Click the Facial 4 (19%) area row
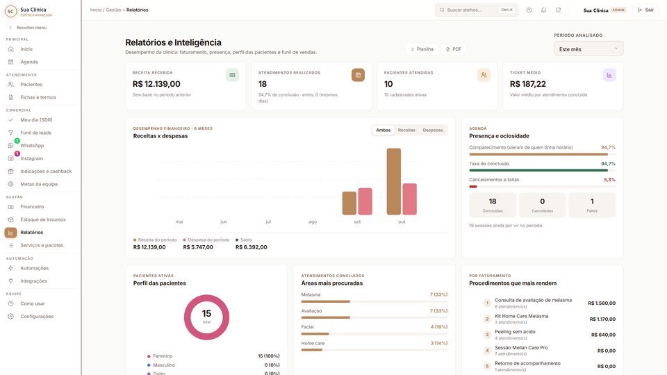Screen dimensions: 667x375 point(374,330)
